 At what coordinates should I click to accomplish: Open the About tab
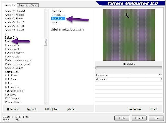33,5
